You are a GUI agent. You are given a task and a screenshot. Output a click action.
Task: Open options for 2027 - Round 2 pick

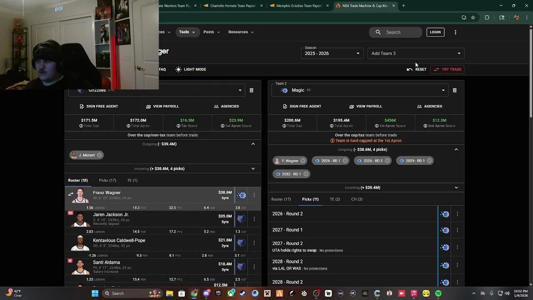click(457, 247)
